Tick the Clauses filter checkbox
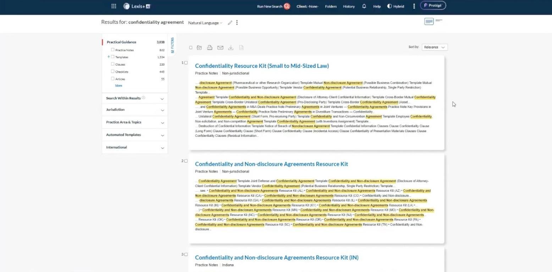The height and width of the screenshot is (272, 552). click(113, 64)
